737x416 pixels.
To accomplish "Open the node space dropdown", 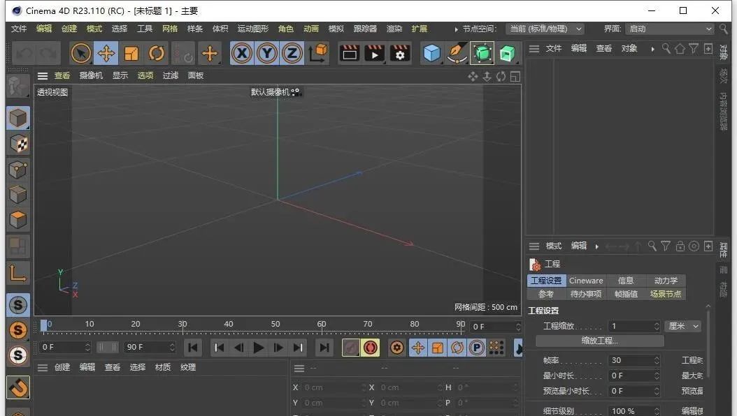I will 545,29.
